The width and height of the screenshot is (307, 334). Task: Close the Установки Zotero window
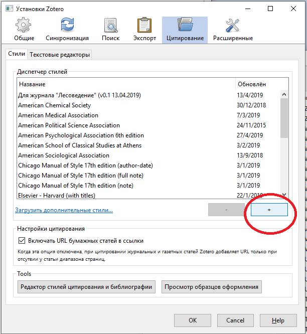coord(293,9)
